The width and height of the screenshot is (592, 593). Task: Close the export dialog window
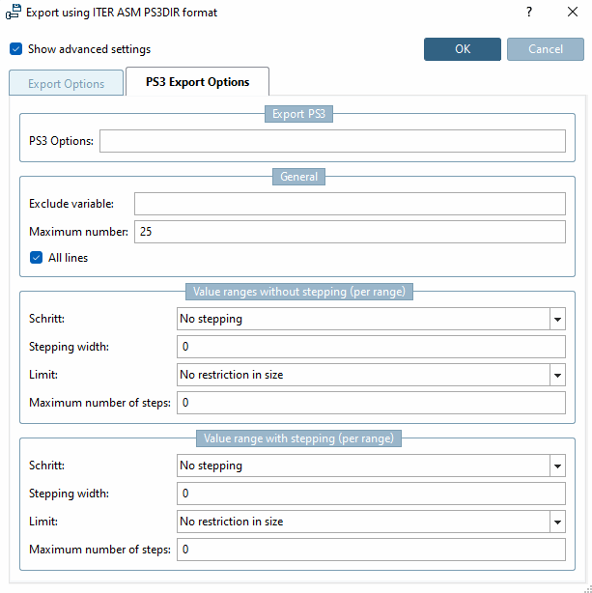tap(573, 13)
